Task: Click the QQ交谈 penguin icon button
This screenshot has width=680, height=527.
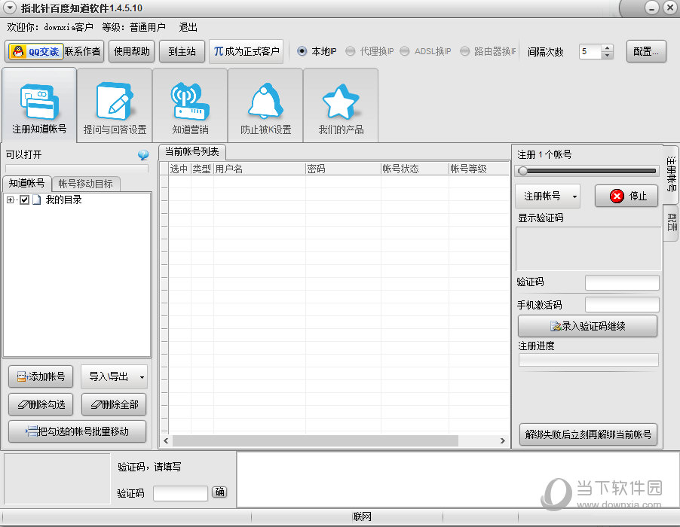Action: pos(36,51)
